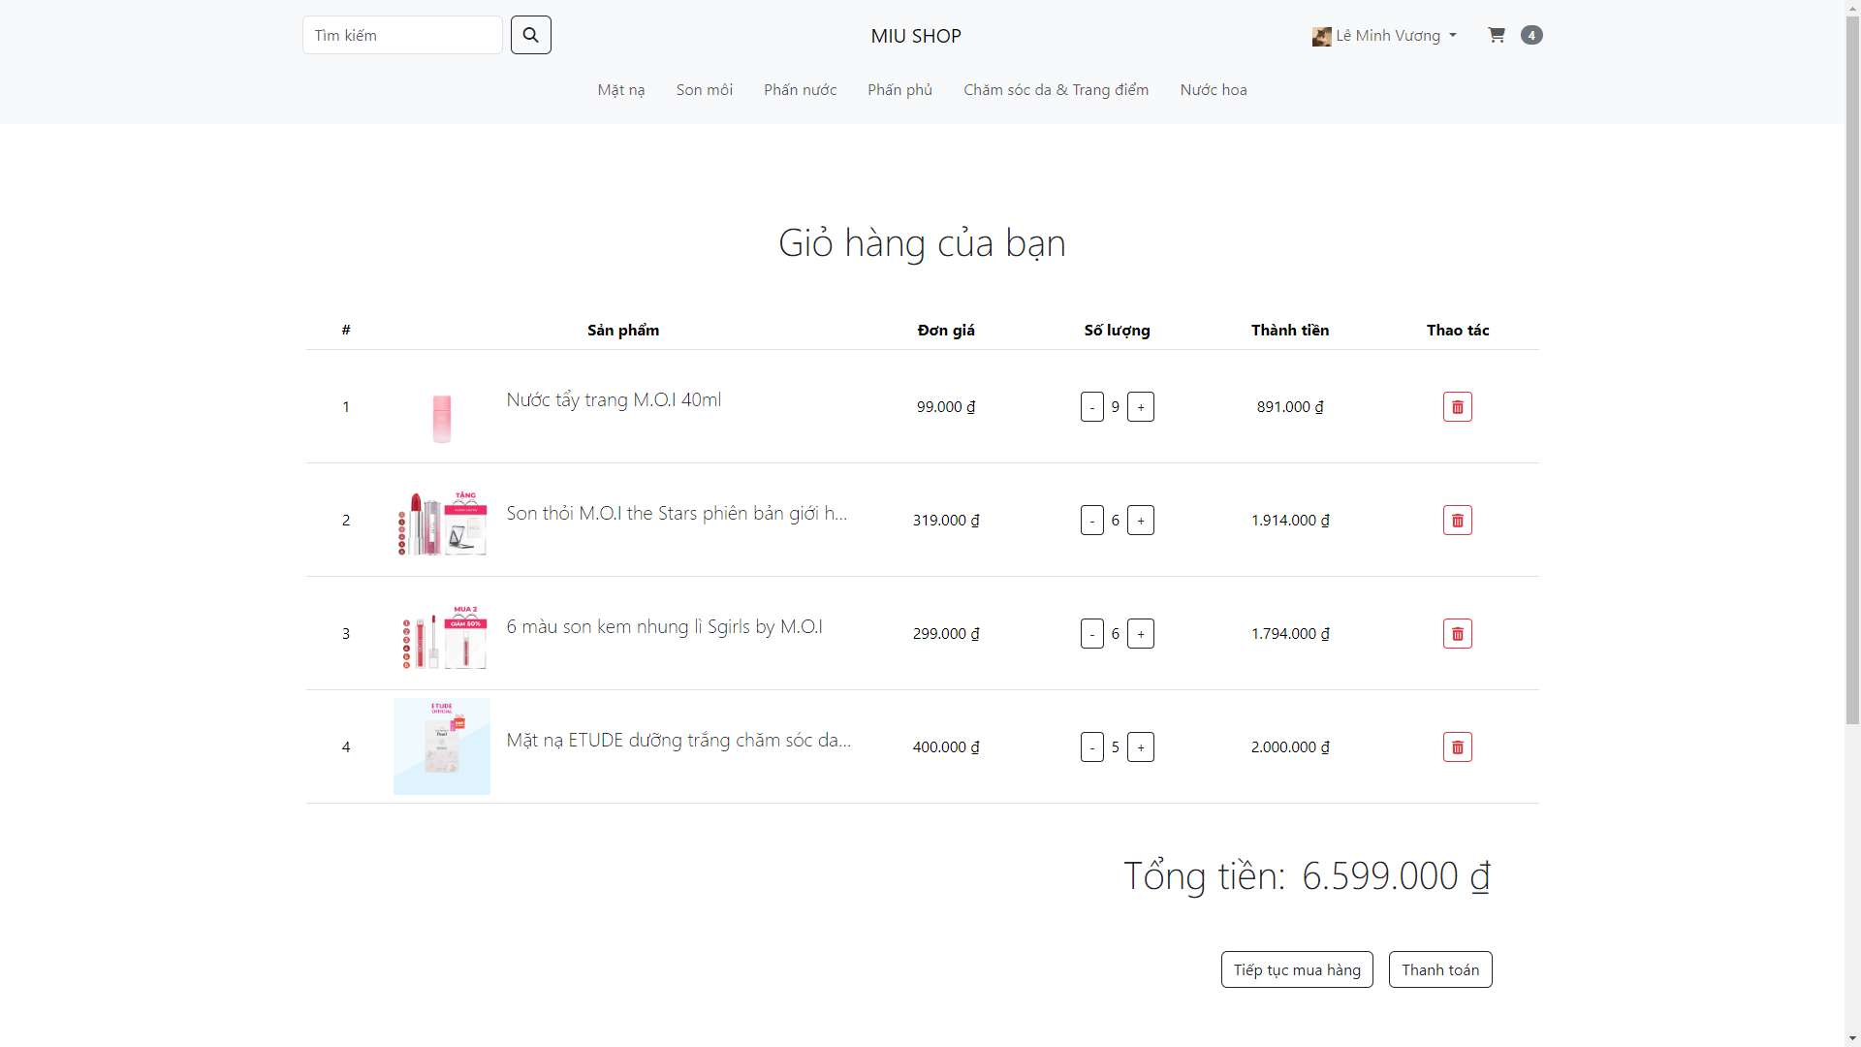
Task: Increase quantity of Nước tẩy trang M.O.I
Action: 1141,407
